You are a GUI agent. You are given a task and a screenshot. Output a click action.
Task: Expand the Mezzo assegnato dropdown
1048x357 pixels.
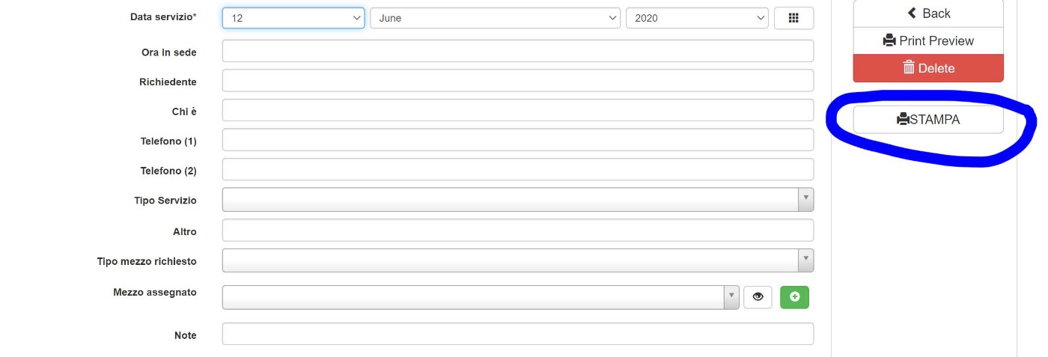coord(481,297)
